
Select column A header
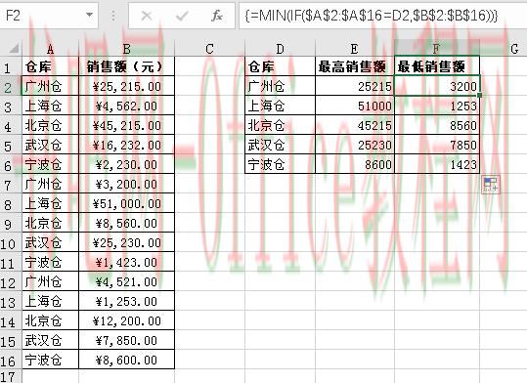(x=51, y=50)
